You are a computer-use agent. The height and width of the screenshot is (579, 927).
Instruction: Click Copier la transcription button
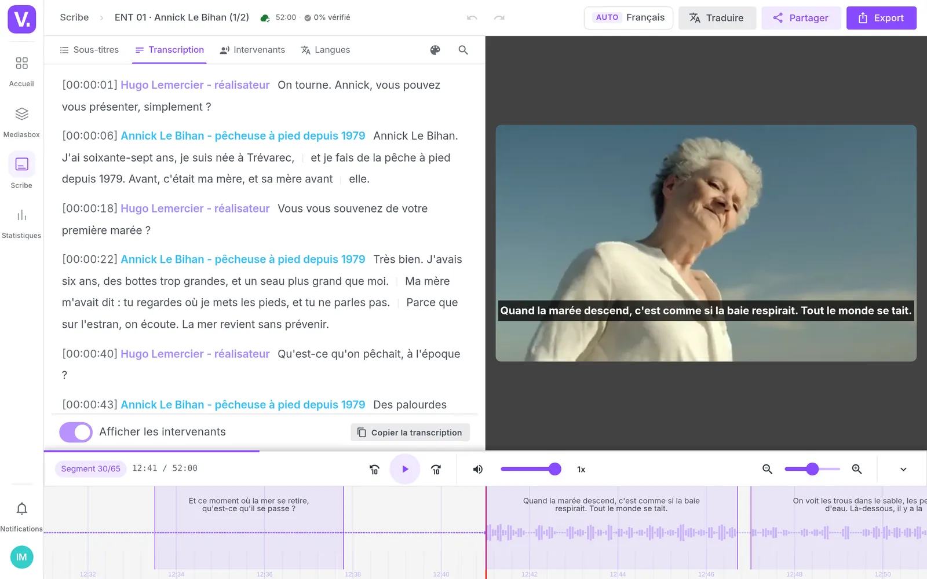pyautogui.click(x=410, y=433)
